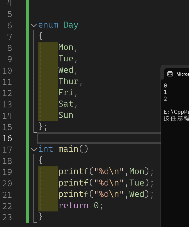Click Wed argument in printf line 21
The width and height of the screenshot is (189, 227).
coord(137,194)
